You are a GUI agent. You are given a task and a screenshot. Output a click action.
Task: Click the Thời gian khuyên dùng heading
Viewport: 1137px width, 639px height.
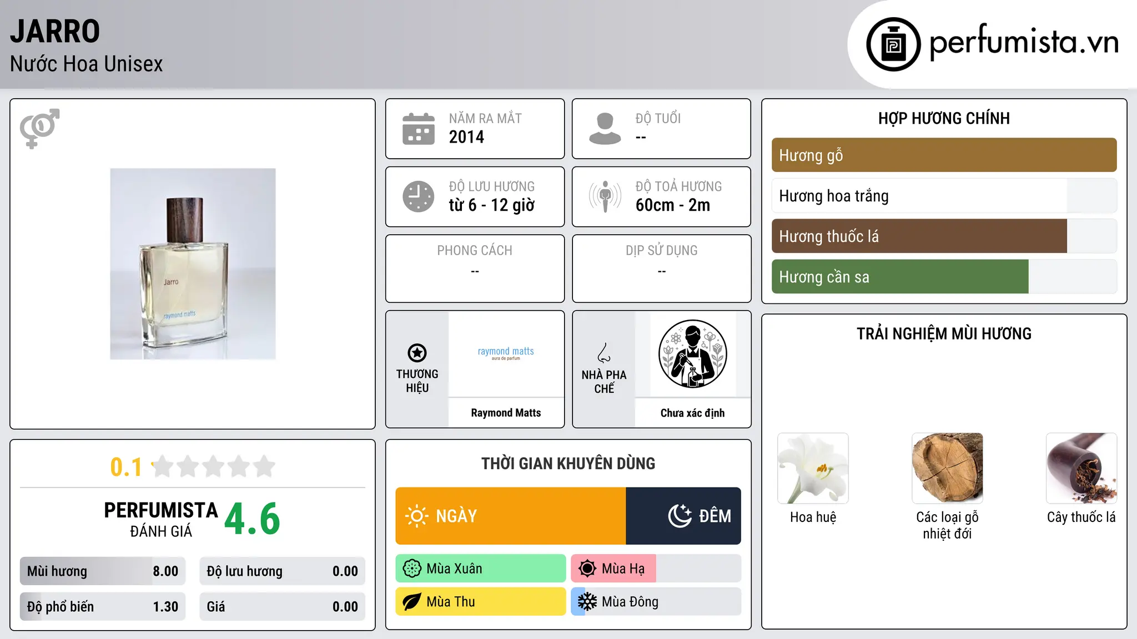tap(568, 463)
